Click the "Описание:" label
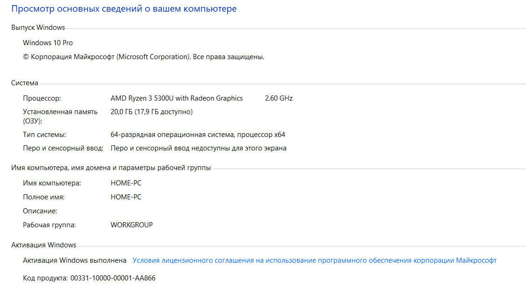 coord(40,211)
